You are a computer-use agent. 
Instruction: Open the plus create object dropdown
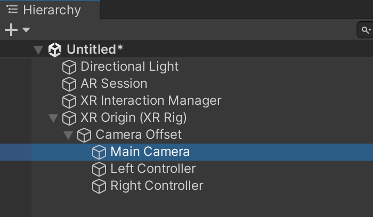pyautogui.click(x=17, y=30)
